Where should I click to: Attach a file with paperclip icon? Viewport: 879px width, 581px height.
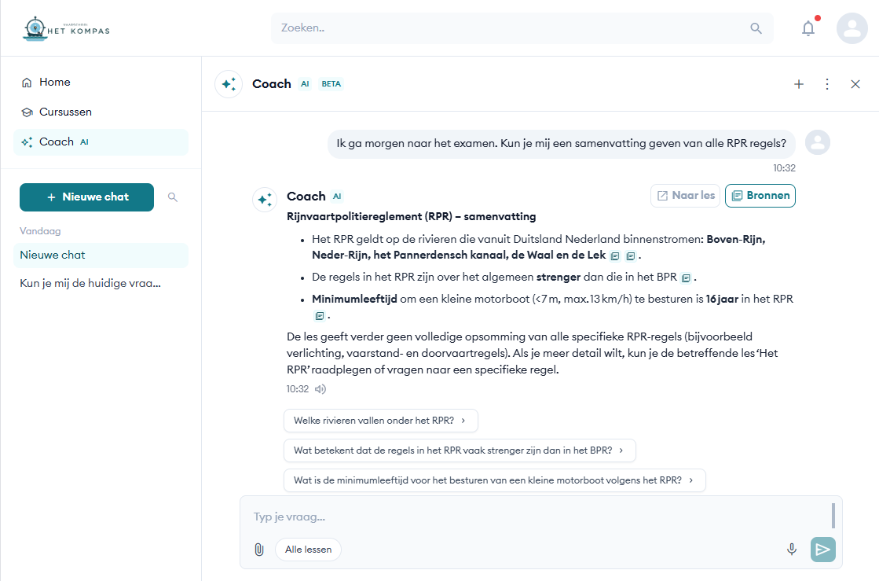point(258,550)
